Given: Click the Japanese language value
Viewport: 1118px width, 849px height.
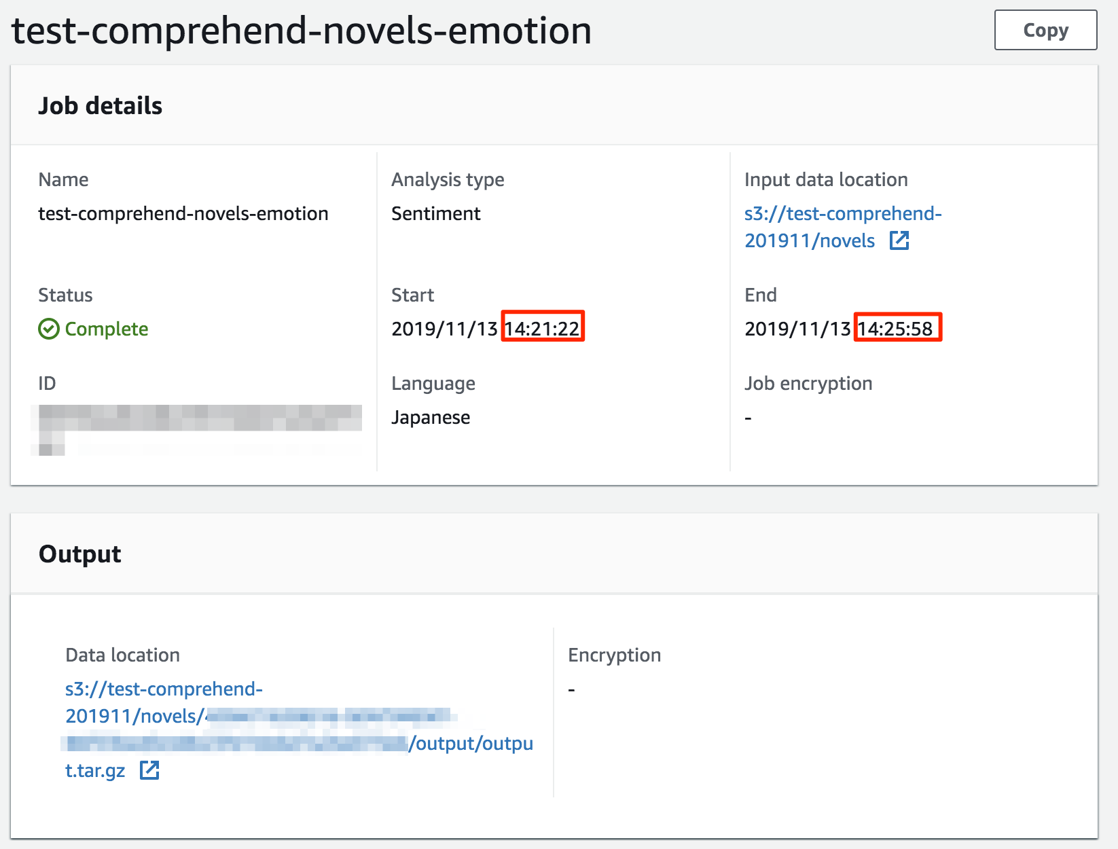Looking at the screenshot, I should [x=431, y=417].
